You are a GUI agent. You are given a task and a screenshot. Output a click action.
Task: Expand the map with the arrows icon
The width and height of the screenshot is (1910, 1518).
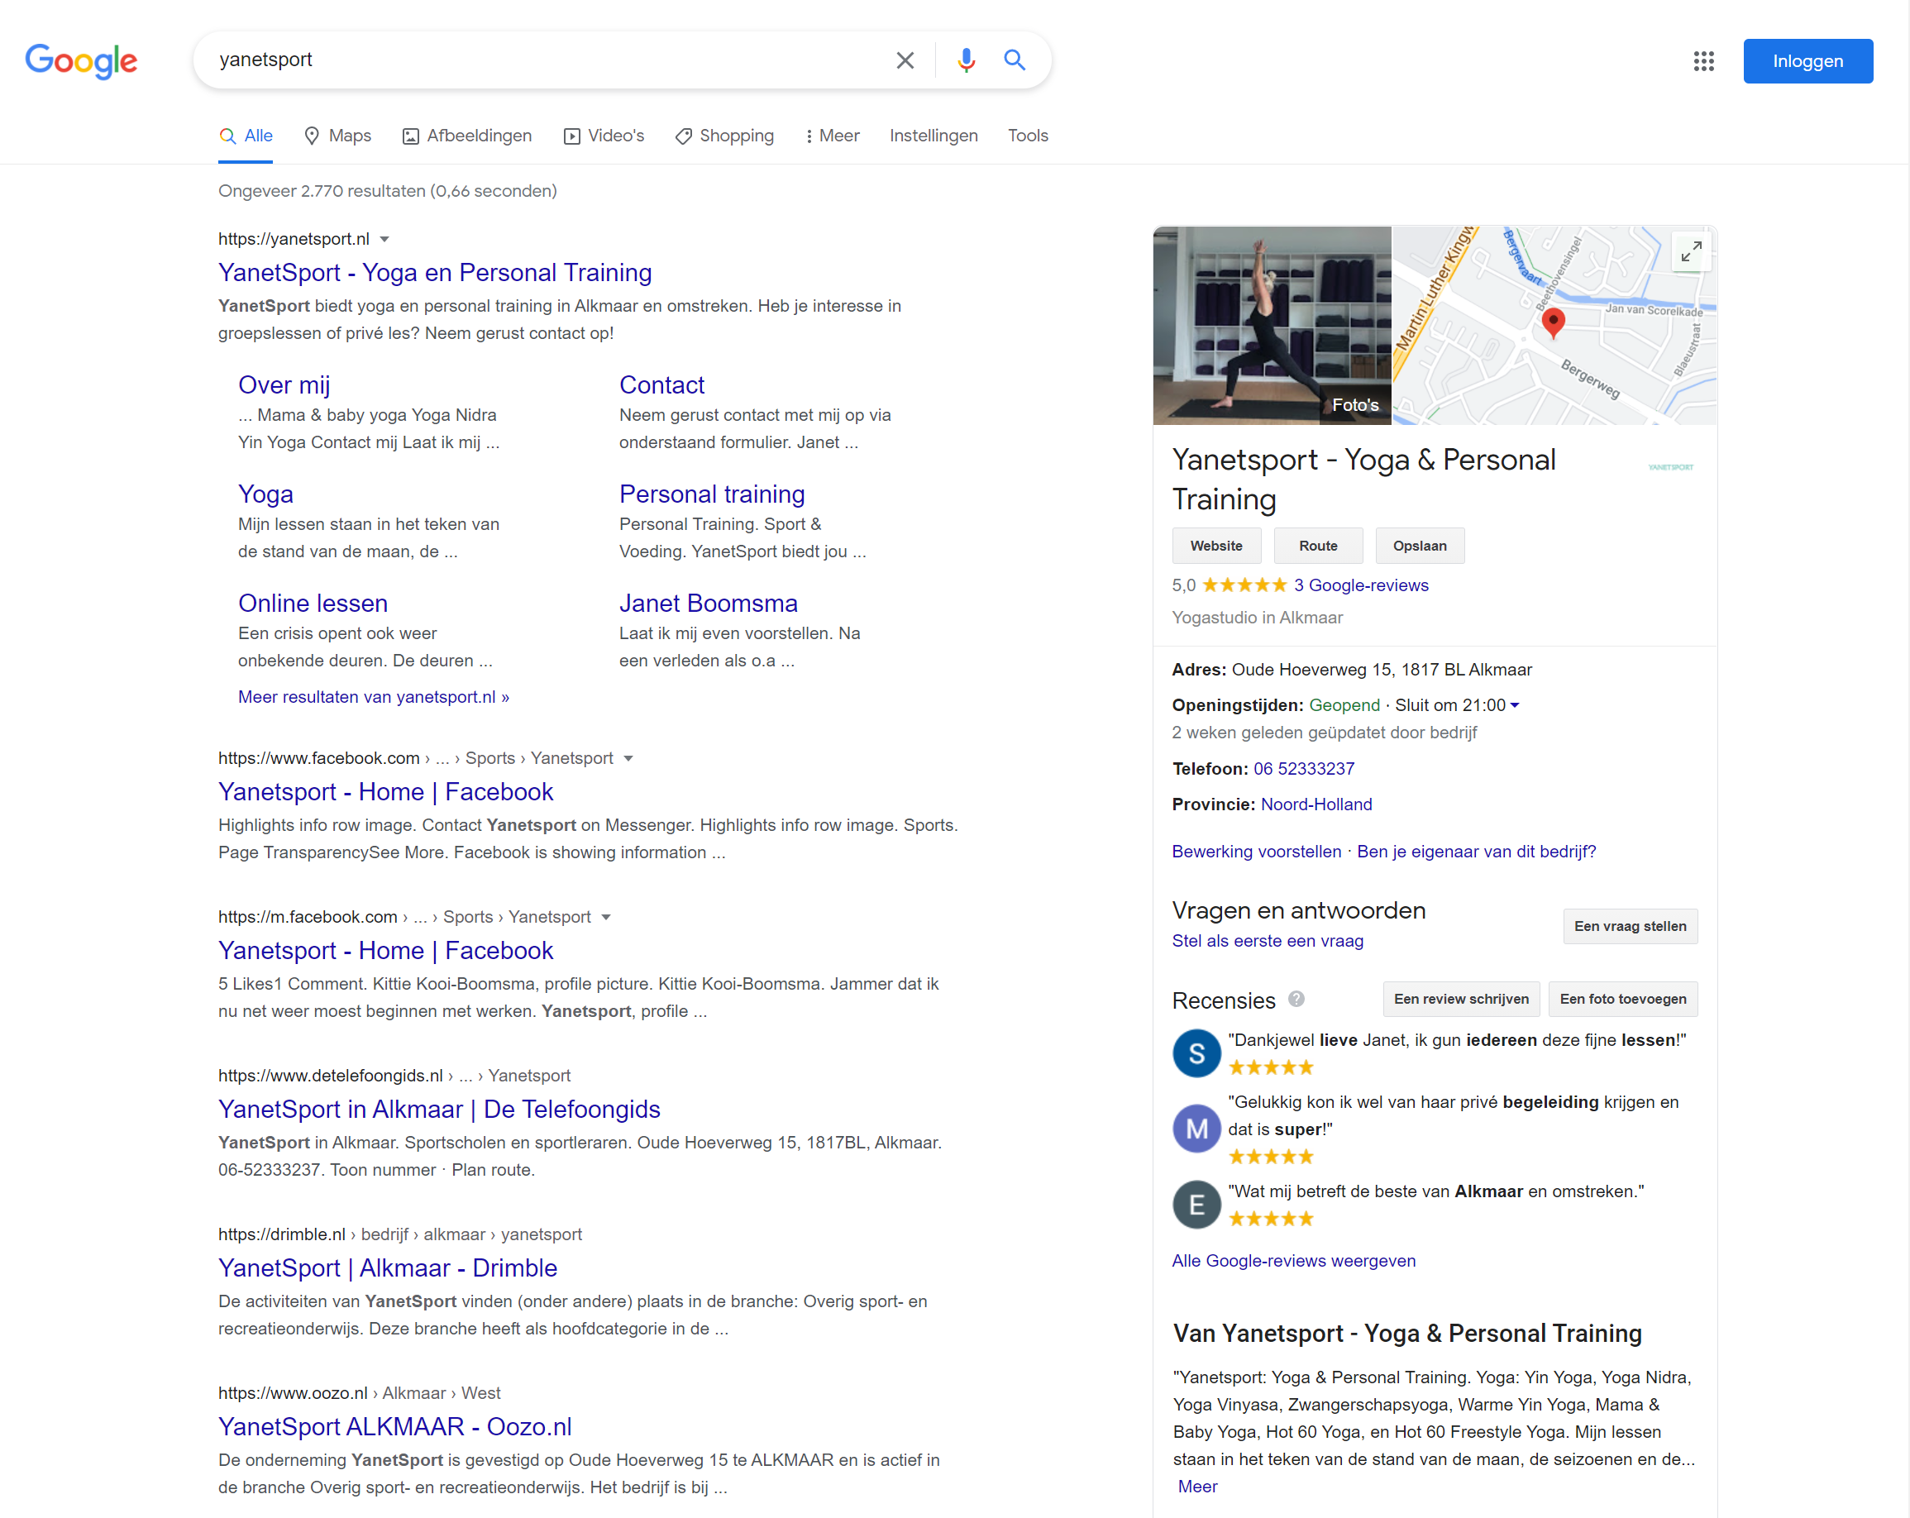click(x=1690, y=251)
